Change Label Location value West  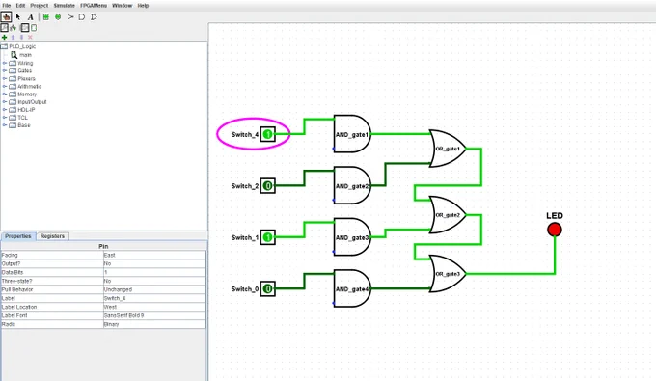[x=154, y=307]
